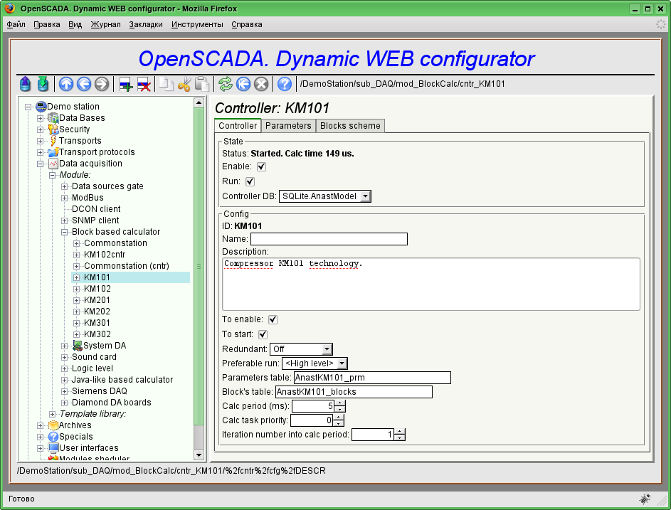Expand the ModBus tree node

click(x=64, y=198)
